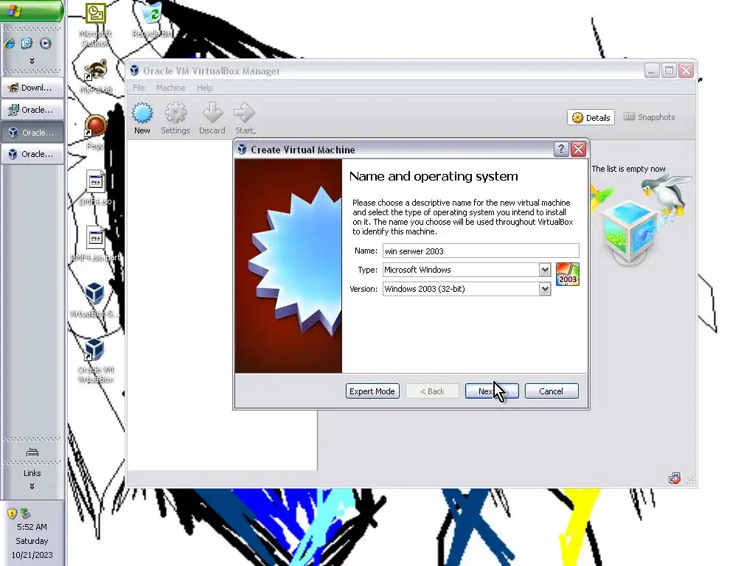Click the safely remove hardware tray icon
755x566 pixels.
26,514
